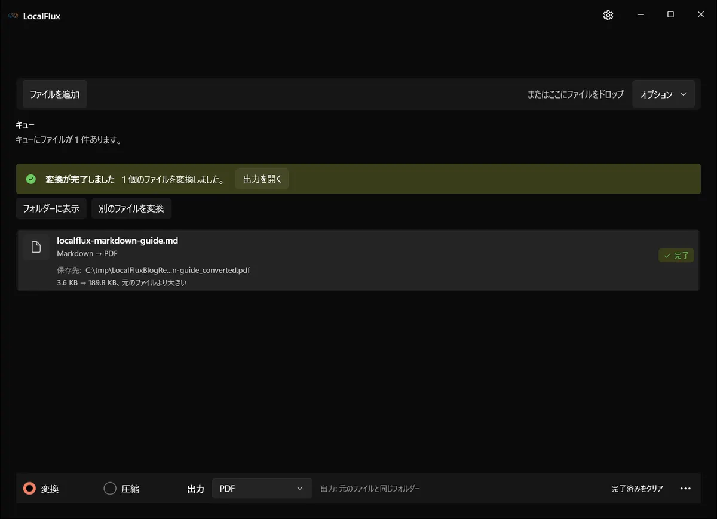Click the 出力: 元のファイルと同じフォルダー text

(370, 489)
